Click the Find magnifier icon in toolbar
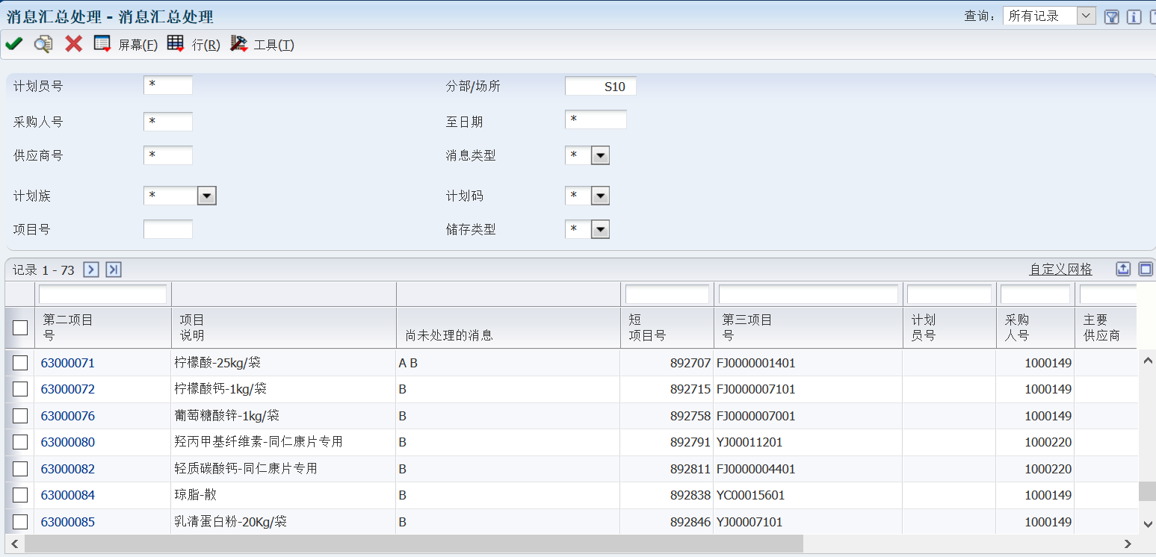This screenshot has width=1156, height=557. pos(43,44)
